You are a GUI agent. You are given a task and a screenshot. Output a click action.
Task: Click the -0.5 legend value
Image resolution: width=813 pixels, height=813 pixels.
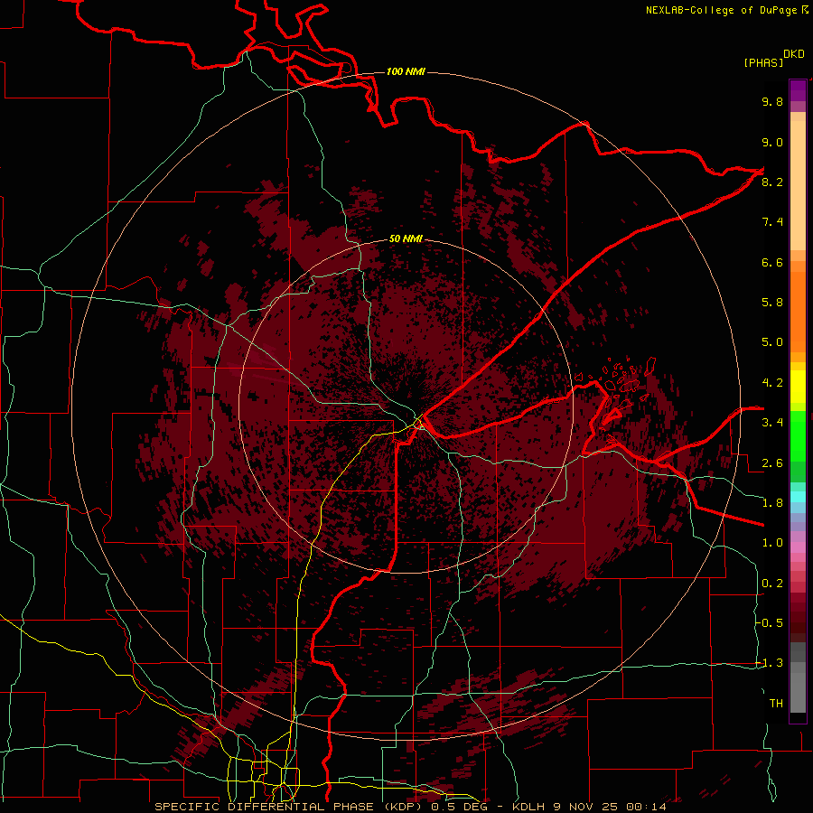770,623
